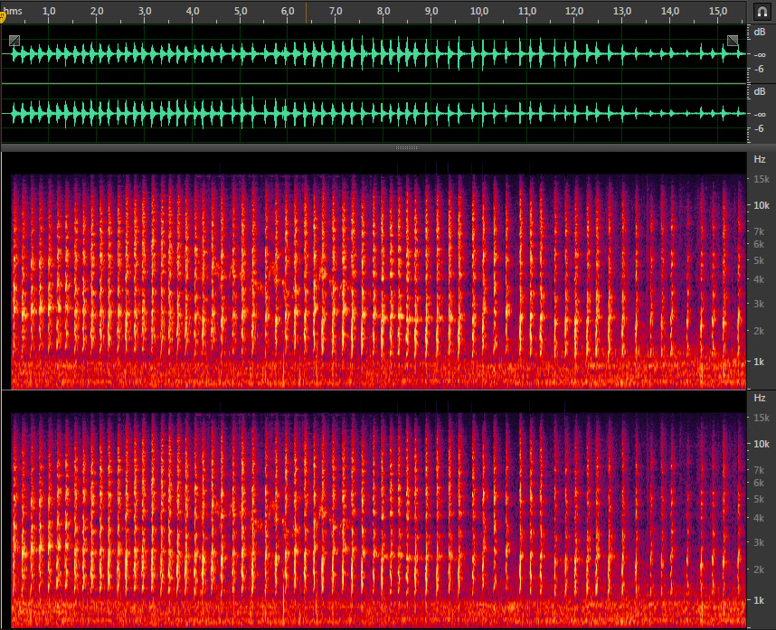Click 10k on upper spectrogram frequency scale
776x630 pixels.
click(x=762, y=205)
